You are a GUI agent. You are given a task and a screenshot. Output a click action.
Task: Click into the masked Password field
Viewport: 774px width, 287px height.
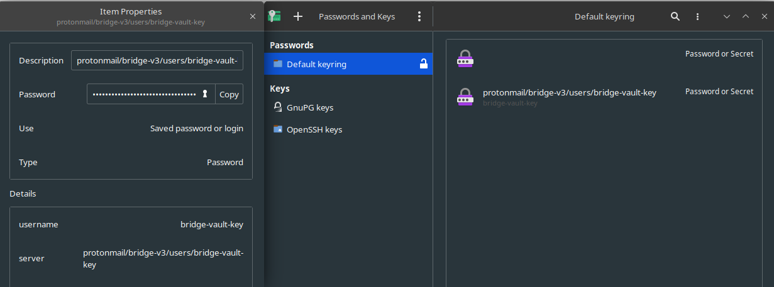tap(145, 94)
